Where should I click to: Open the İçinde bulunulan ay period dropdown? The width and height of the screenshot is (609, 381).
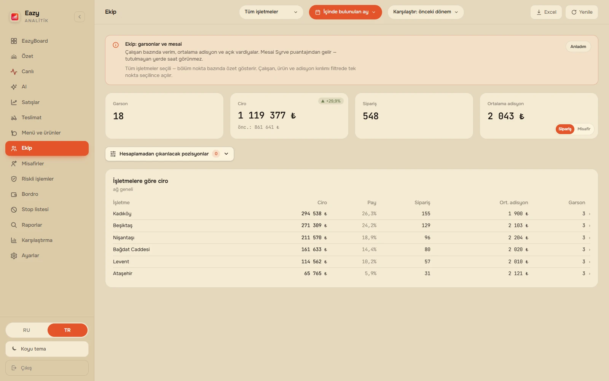pos(345,12)
